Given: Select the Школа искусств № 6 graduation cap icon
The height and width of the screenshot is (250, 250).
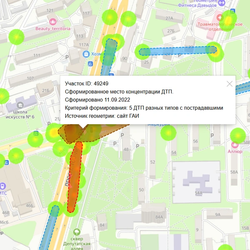Looking at the screenshot, I should [x=20, y=105].
